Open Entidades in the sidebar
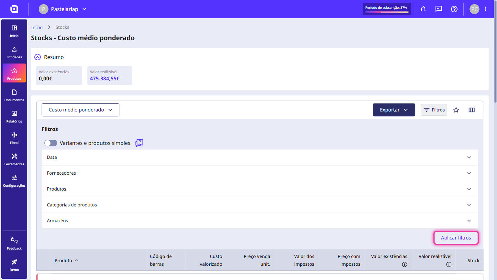The width and height of the screenshot is (497, 280). (14, 53)
